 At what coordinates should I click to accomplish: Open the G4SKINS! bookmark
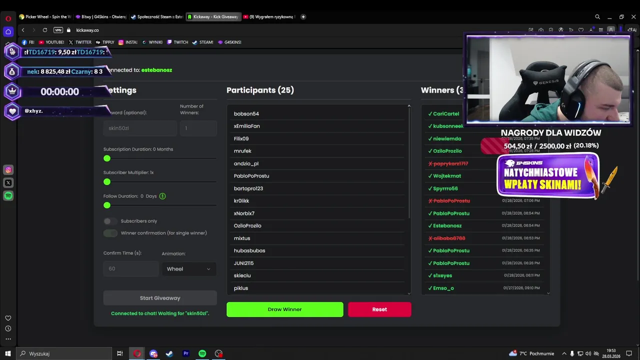(x=229, y=42)
